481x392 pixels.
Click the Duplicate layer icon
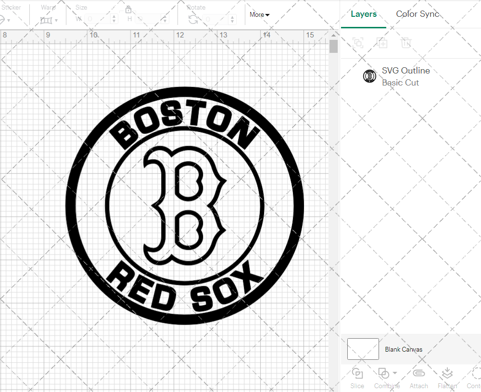coord(382,43)
